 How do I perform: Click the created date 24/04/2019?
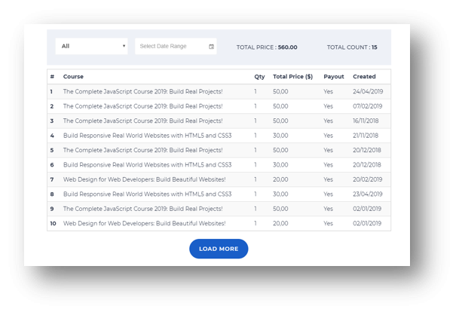point(368,92)
